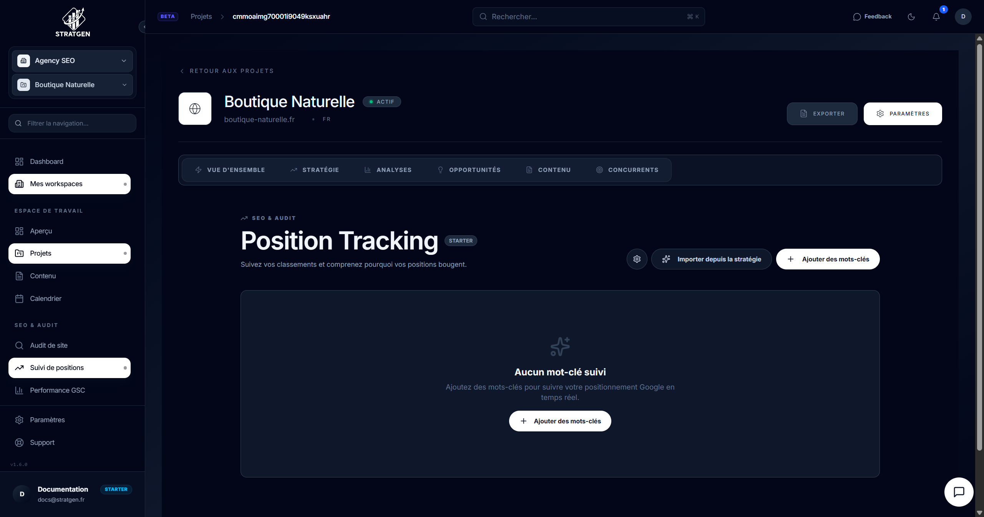The width and height of the screenshot is (984, 517).
Task: Expand the Agency SEO workspace dropdown
Action: click(72, 61)
